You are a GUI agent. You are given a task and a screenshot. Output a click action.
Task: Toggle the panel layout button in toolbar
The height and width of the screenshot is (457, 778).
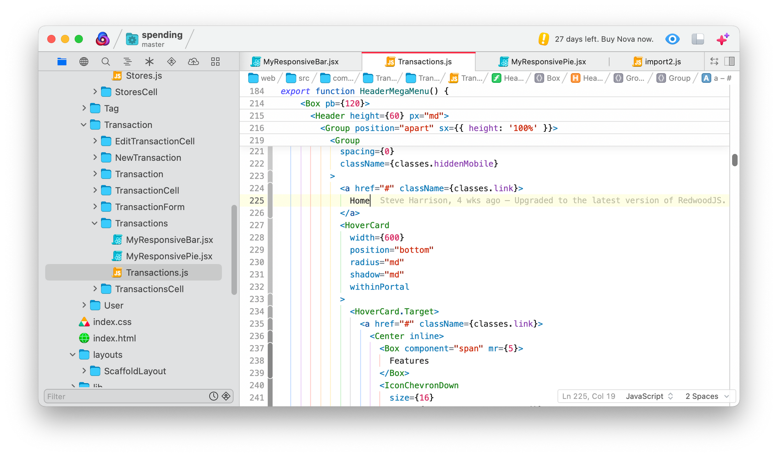pyautogui.click(x=698, y=39)
